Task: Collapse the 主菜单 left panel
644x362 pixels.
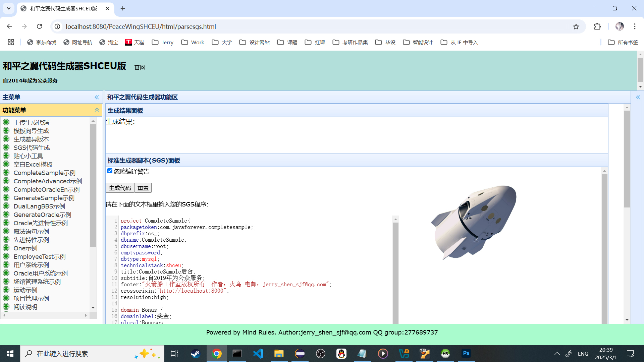Action: (97, 97)
